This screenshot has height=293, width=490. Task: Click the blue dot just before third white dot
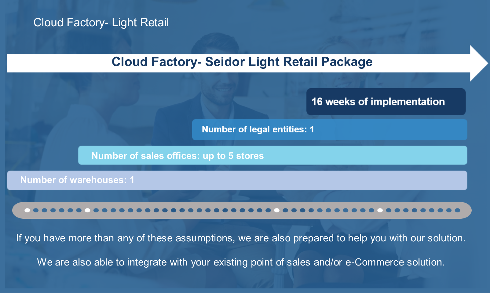coord(268,210)
